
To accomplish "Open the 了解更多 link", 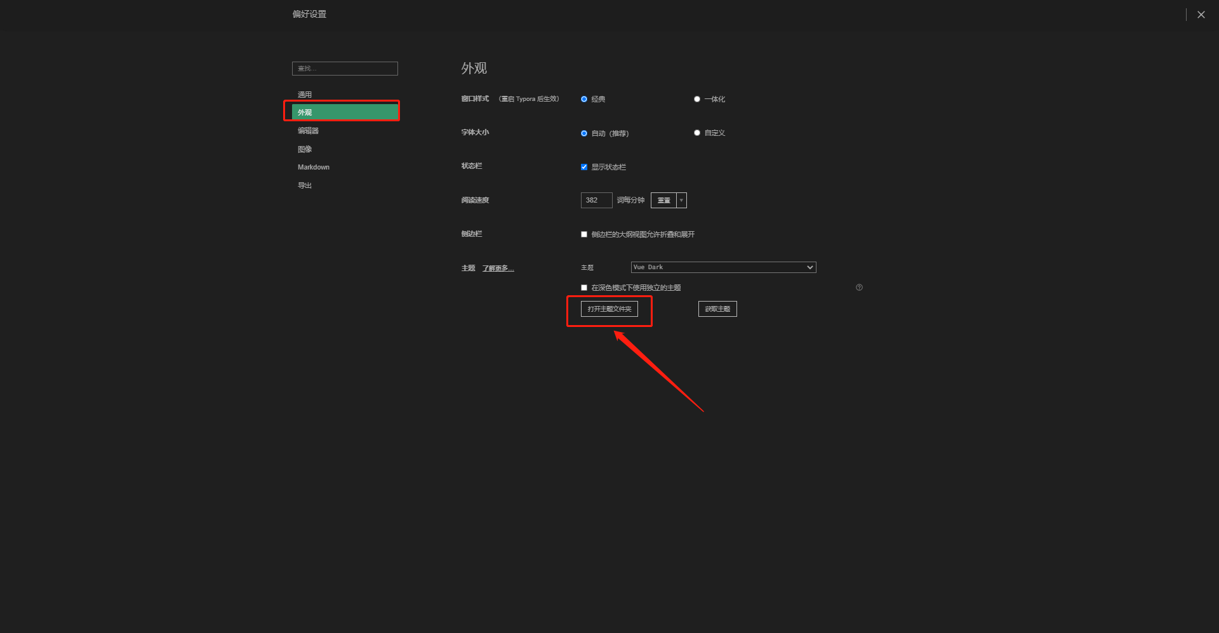I will pos(498,267).
